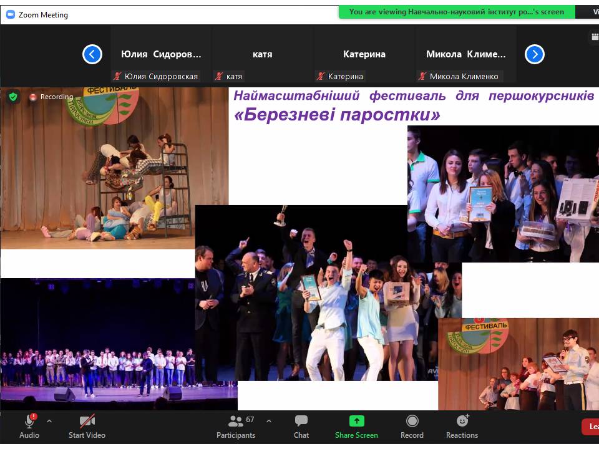599x449 pixels.
Task: Expand audio options chevron
Action: [x=49, y=421]
